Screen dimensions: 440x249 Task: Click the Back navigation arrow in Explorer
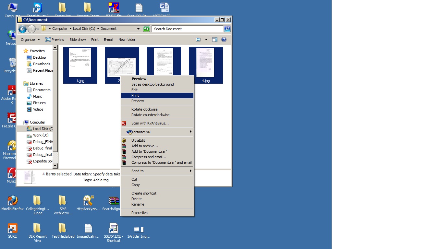(22, 29)
